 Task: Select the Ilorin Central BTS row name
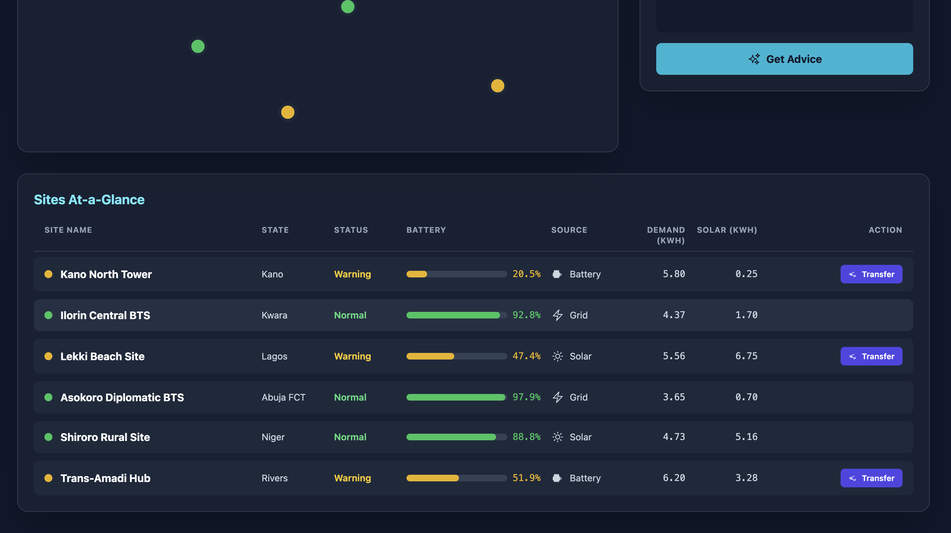point(105,315)
